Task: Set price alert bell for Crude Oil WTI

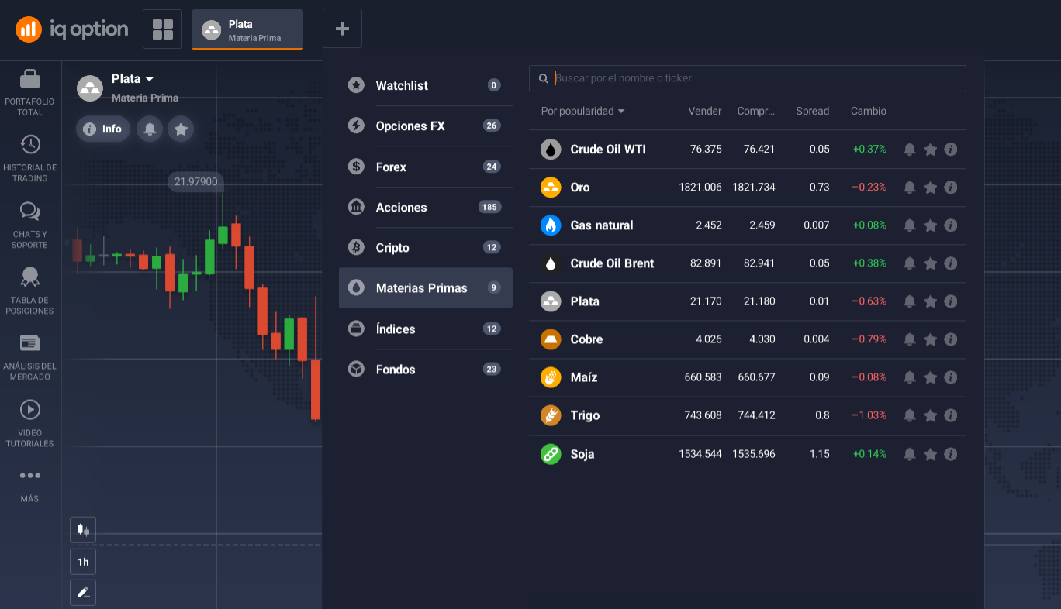Action: 910,150
